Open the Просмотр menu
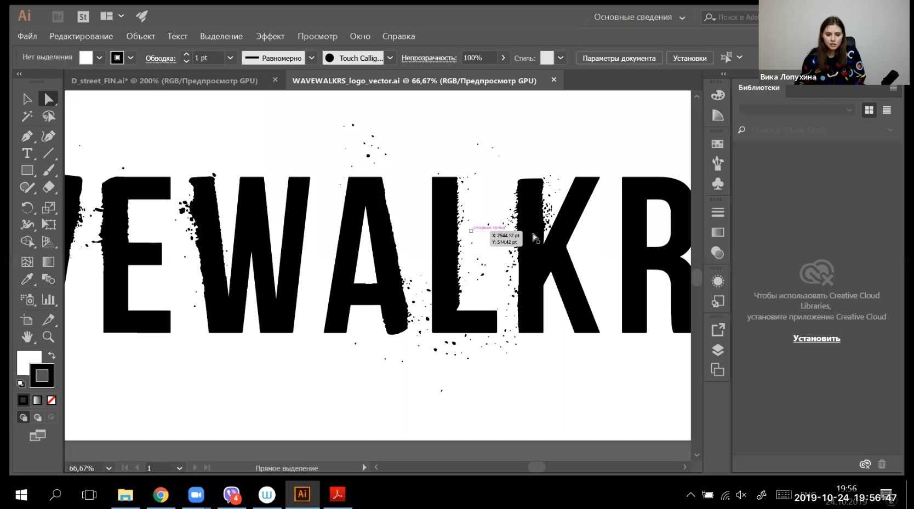914x509 pixels. pyautogui.click(x=317, y=36)
